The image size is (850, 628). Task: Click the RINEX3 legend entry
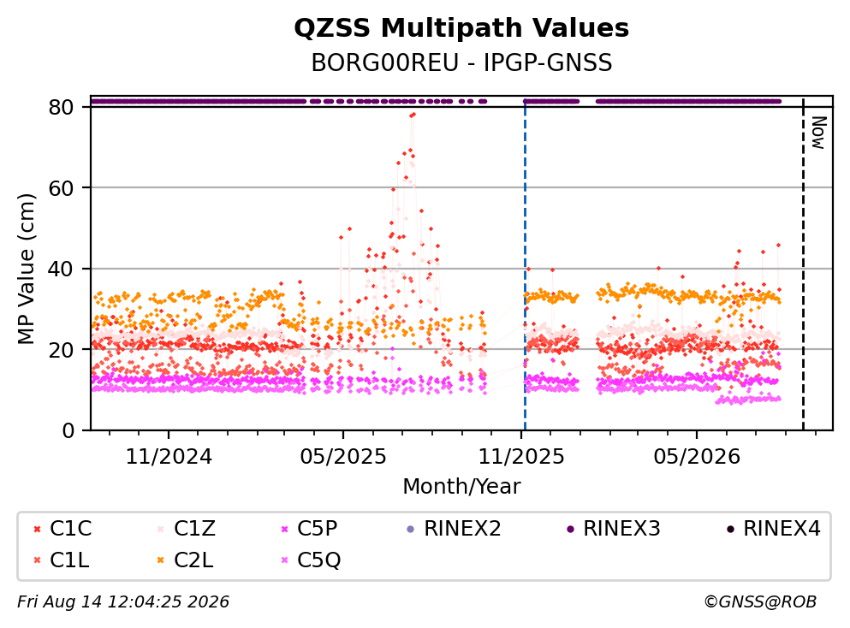[x=613, y=528]
